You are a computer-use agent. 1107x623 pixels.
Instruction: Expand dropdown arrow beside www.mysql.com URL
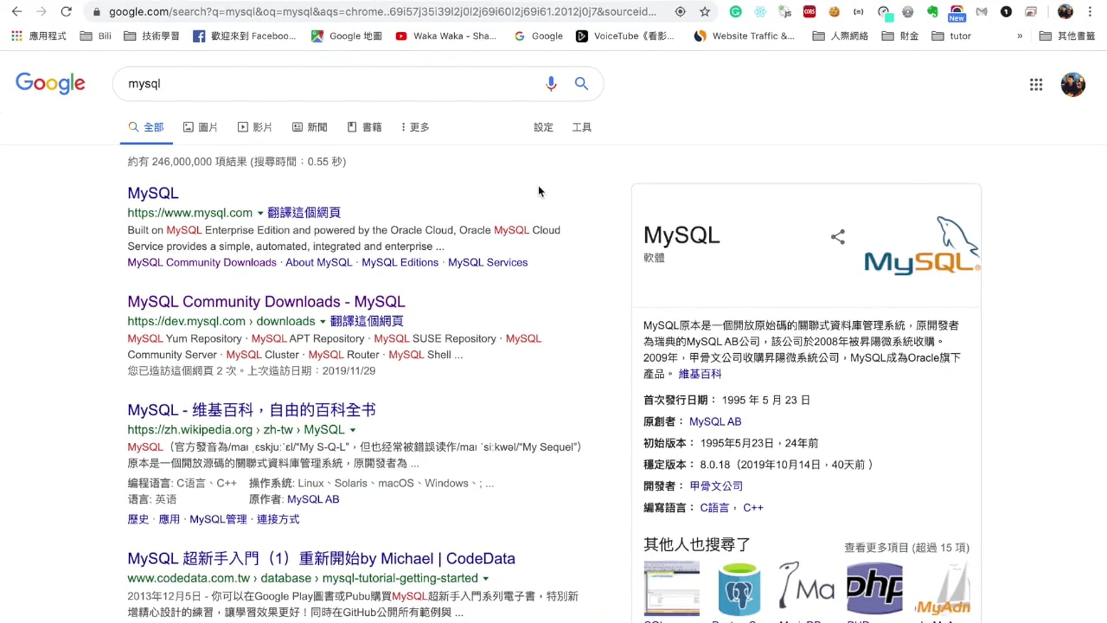pos(261,213)
